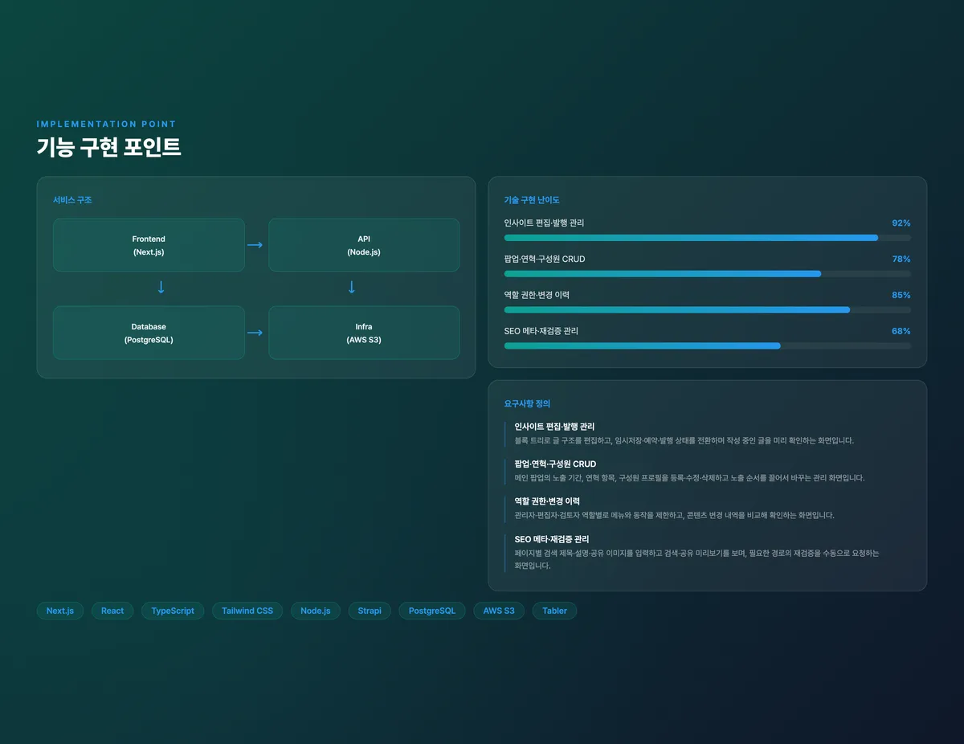Image resolution: width=964 pixels, height=744 pixels.
Task: Click requirement heading '인사이트 편집·발행 관리'
Action: 555,427
